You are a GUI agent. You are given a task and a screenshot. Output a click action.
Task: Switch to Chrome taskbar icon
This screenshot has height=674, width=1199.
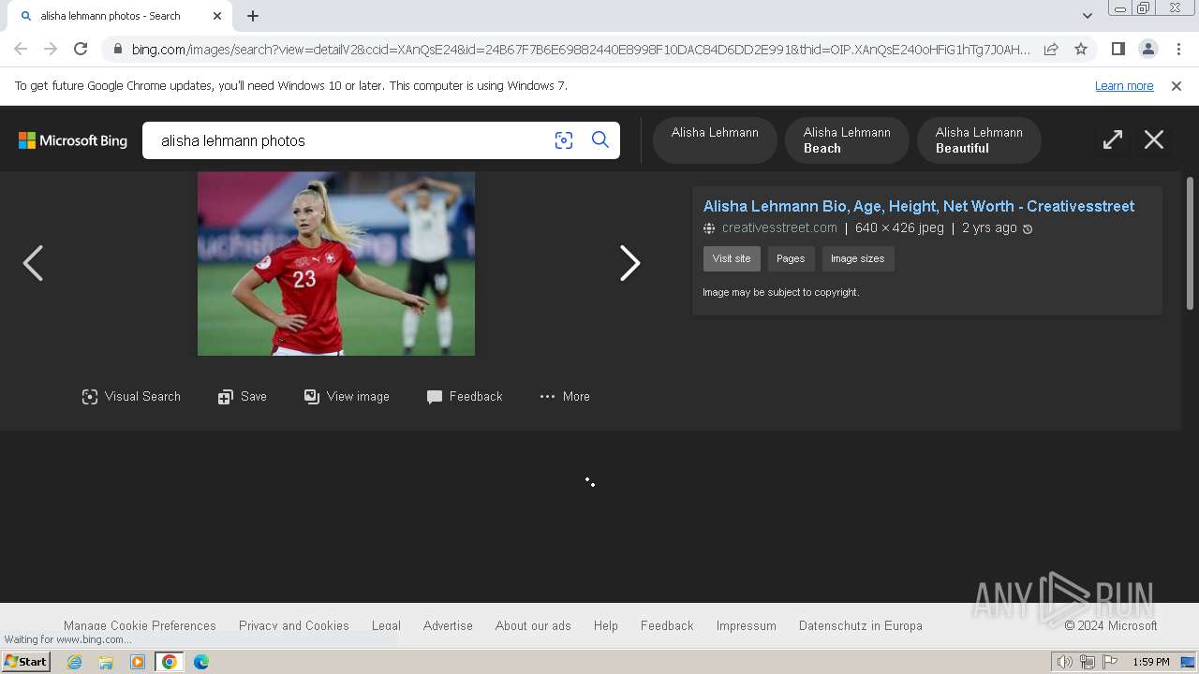click(170, 662)
